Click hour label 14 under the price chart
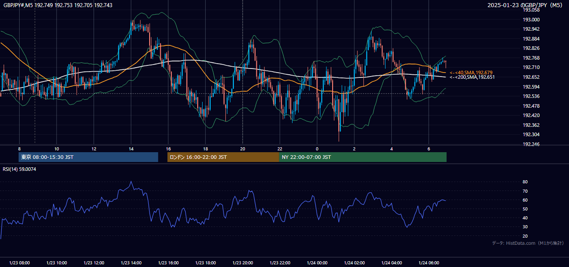The height and width of the screenshot is (267, 569). pyautogui.click(x=131, y=149)
